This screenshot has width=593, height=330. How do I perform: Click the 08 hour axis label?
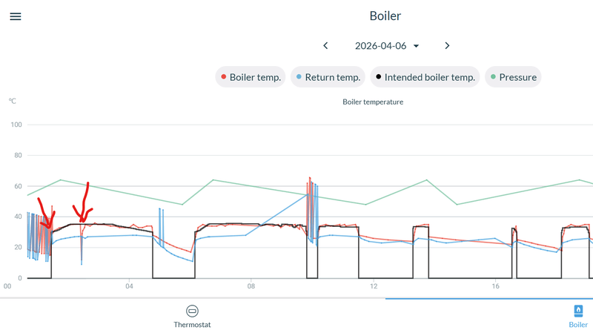[251, 286]
